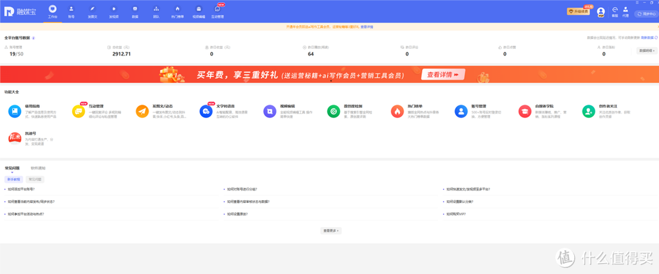Open the 自媒体学院 graduation cap icon
Image resolution: width=659 pixels, height=274 pixels.
(525, 111)
